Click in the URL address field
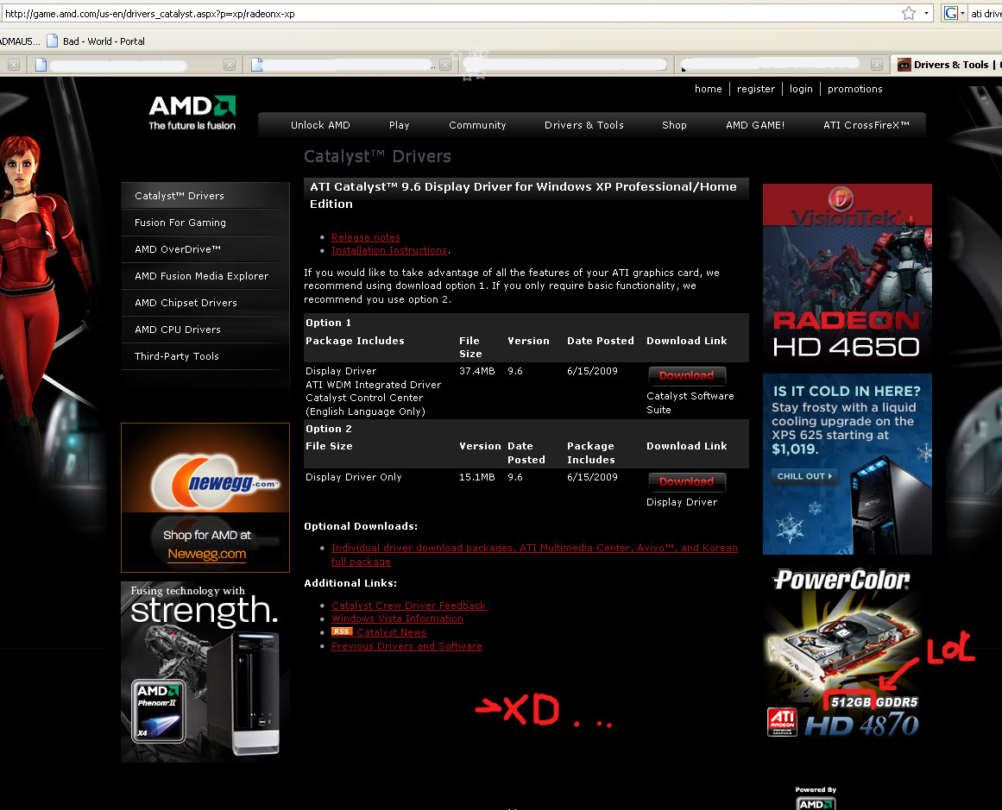1002x810 pixels. tap(432, 13)
